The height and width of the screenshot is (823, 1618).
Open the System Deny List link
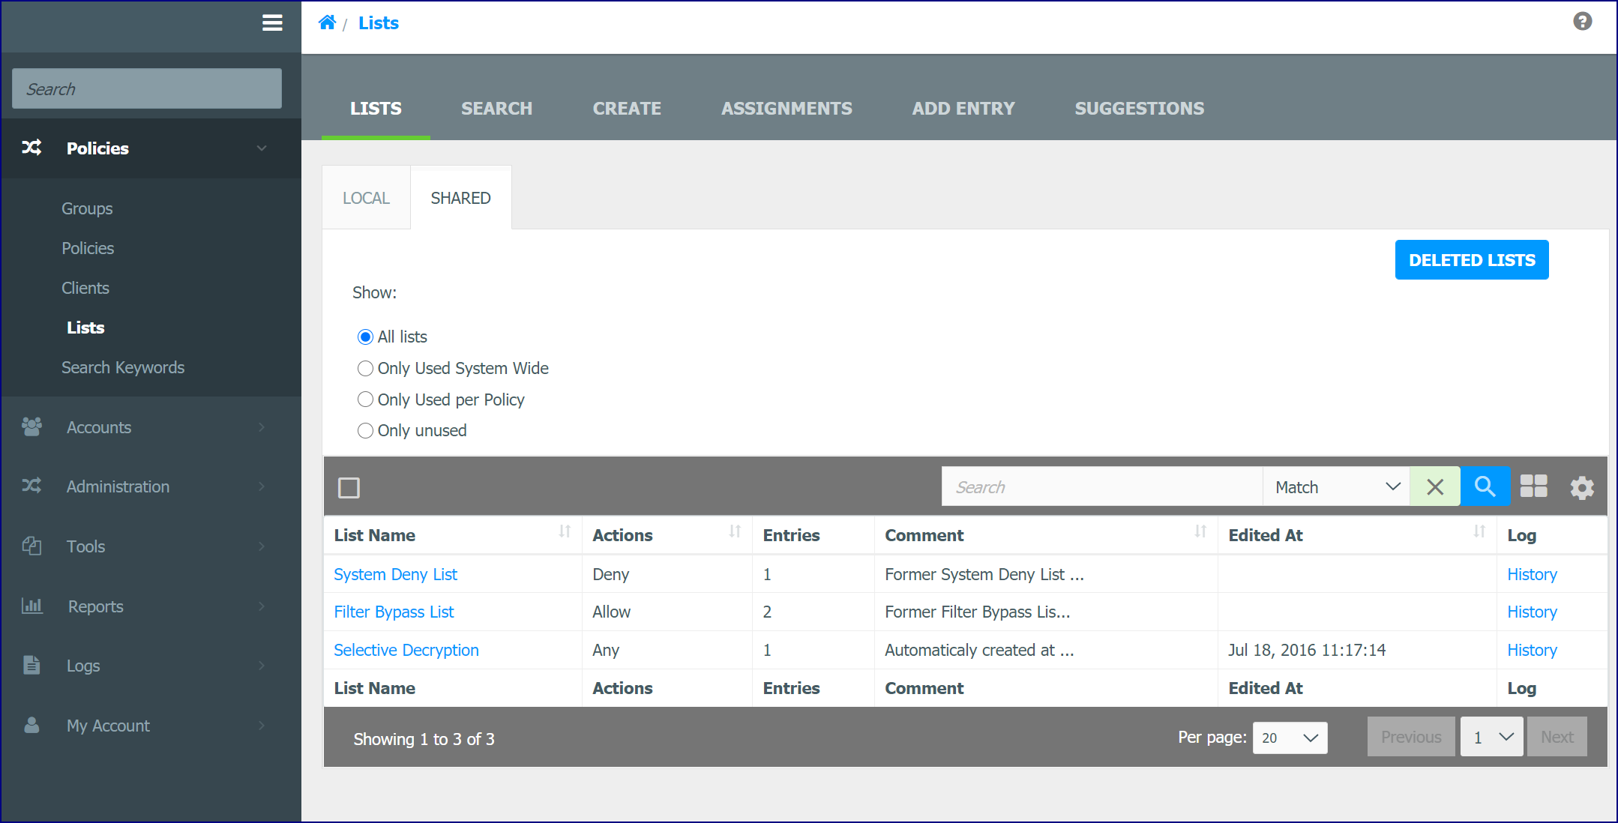[x=395, y=574]
